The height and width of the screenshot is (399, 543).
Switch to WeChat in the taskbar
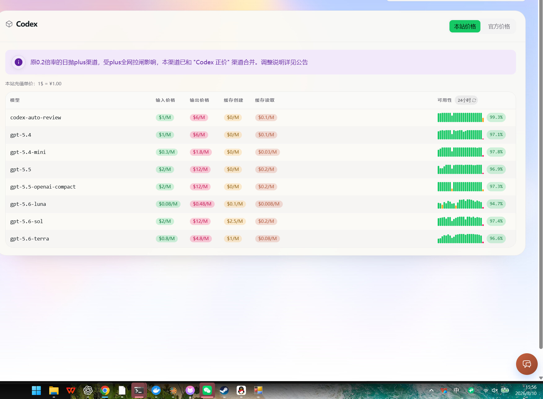[x=207, y=391]
